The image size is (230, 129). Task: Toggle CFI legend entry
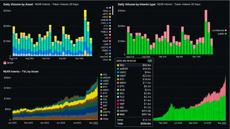108,54
